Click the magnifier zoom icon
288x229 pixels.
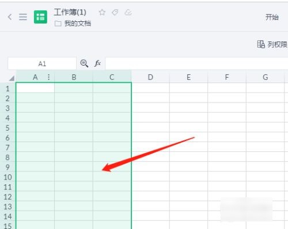(84, 63)
